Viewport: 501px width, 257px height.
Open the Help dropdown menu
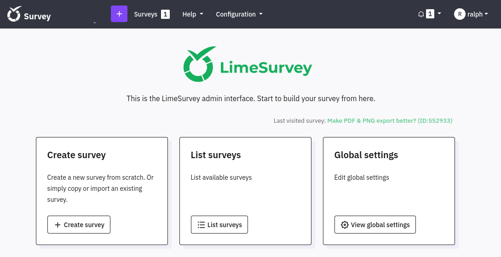click(x=192, y=14)
